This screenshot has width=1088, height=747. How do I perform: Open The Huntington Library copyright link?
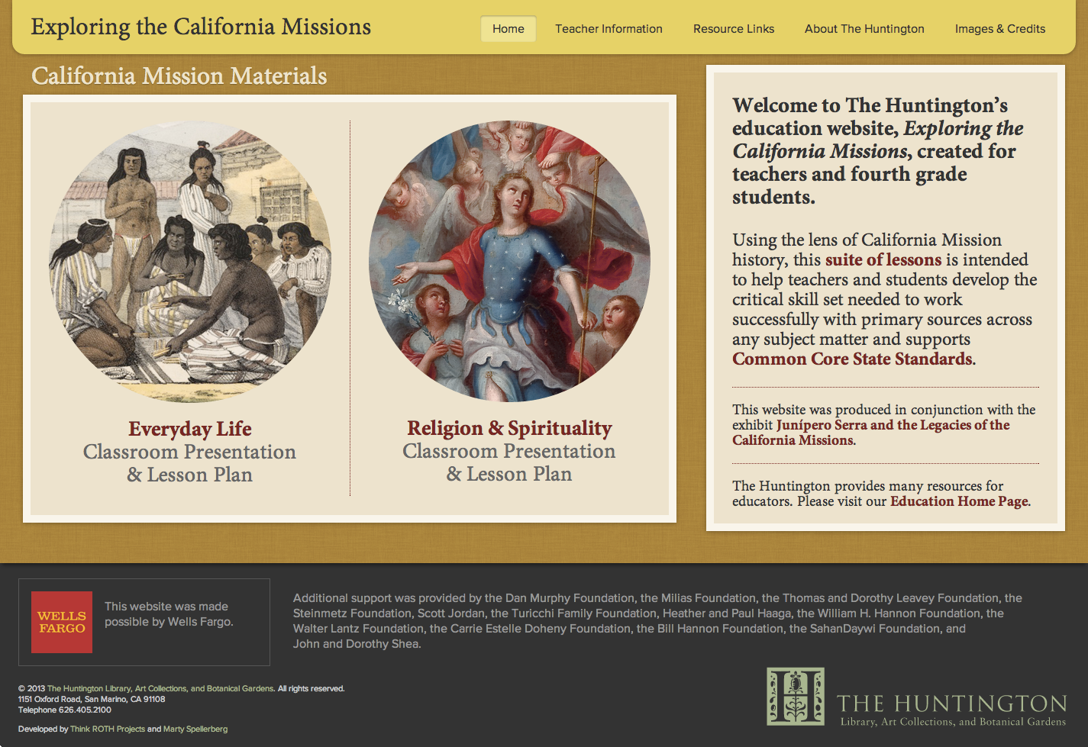160,689
